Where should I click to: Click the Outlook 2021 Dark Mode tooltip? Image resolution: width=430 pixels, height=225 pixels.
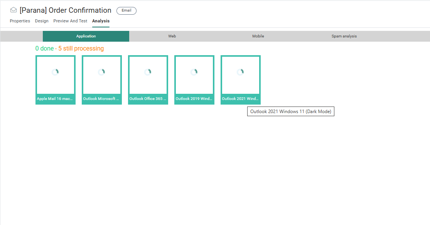[291, 112]
